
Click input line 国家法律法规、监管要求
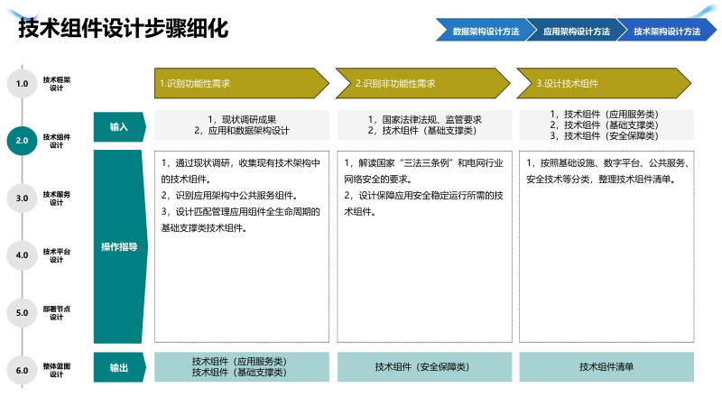coord(424,120)
